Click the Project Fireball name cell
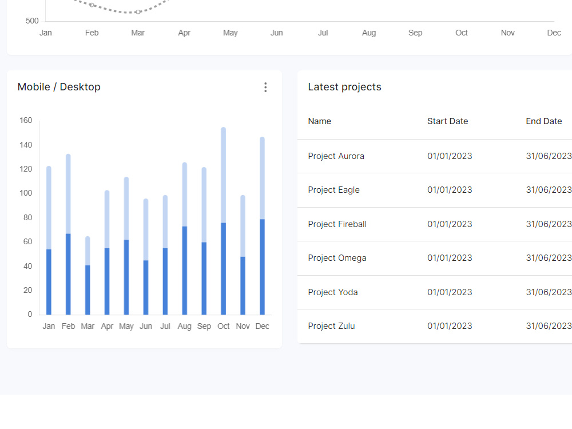Viewport: 572px width, 429px height. click(x=337, y=224)
